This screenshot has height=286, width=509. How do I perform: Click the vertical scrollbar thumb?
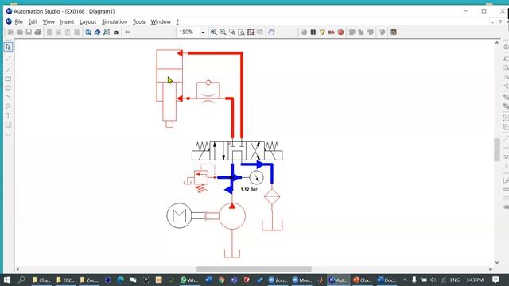point(496,149)
